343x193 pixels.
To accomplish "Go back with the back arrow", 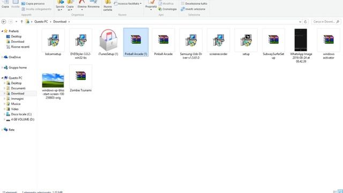I will click(4, 21).
